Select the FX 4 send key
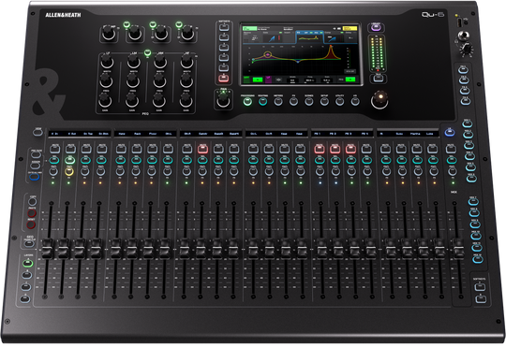The width and height of the screenshot is (506, 347). point(465,101)
